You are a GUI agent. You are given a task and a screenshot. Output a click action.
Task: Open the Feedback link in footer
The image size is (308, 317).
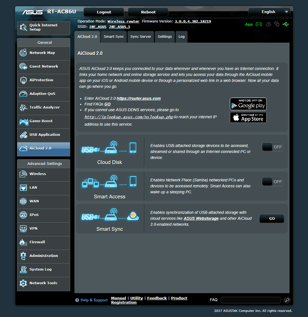point(157,298)
